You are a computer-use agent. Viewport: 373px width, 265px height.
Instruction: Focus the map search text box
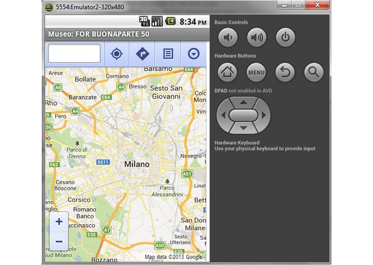pyautogui.click(x=74, y=54)
